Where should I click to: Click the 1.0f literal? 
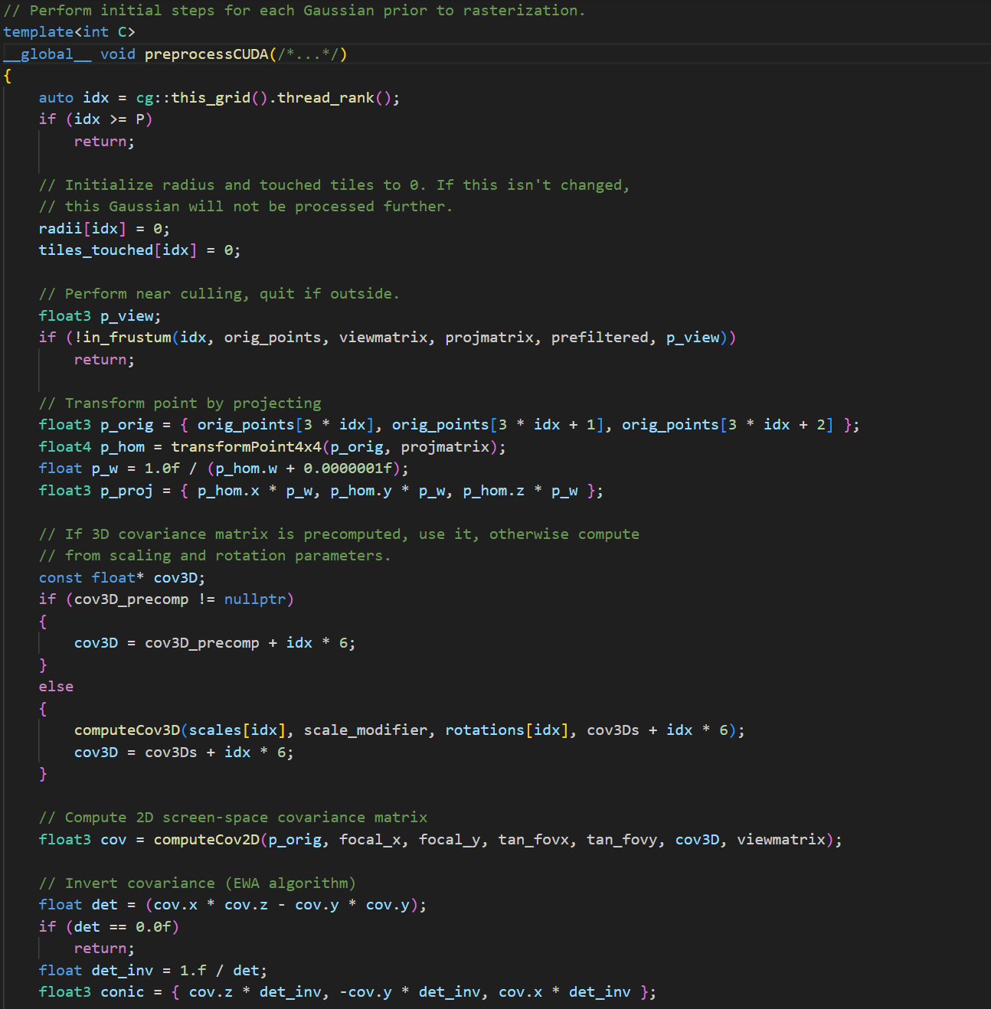pos(162,469)
